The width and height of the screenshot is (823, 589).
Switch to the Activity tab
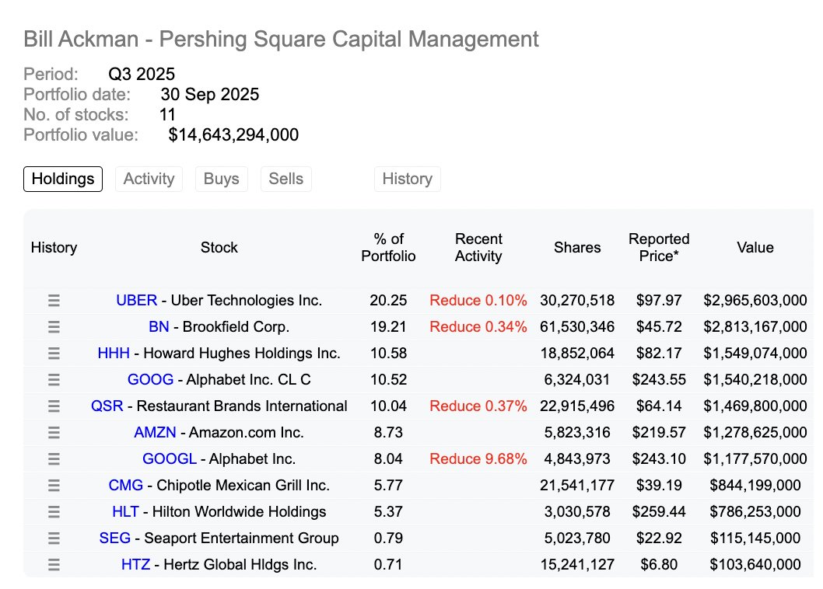point(149,179)
